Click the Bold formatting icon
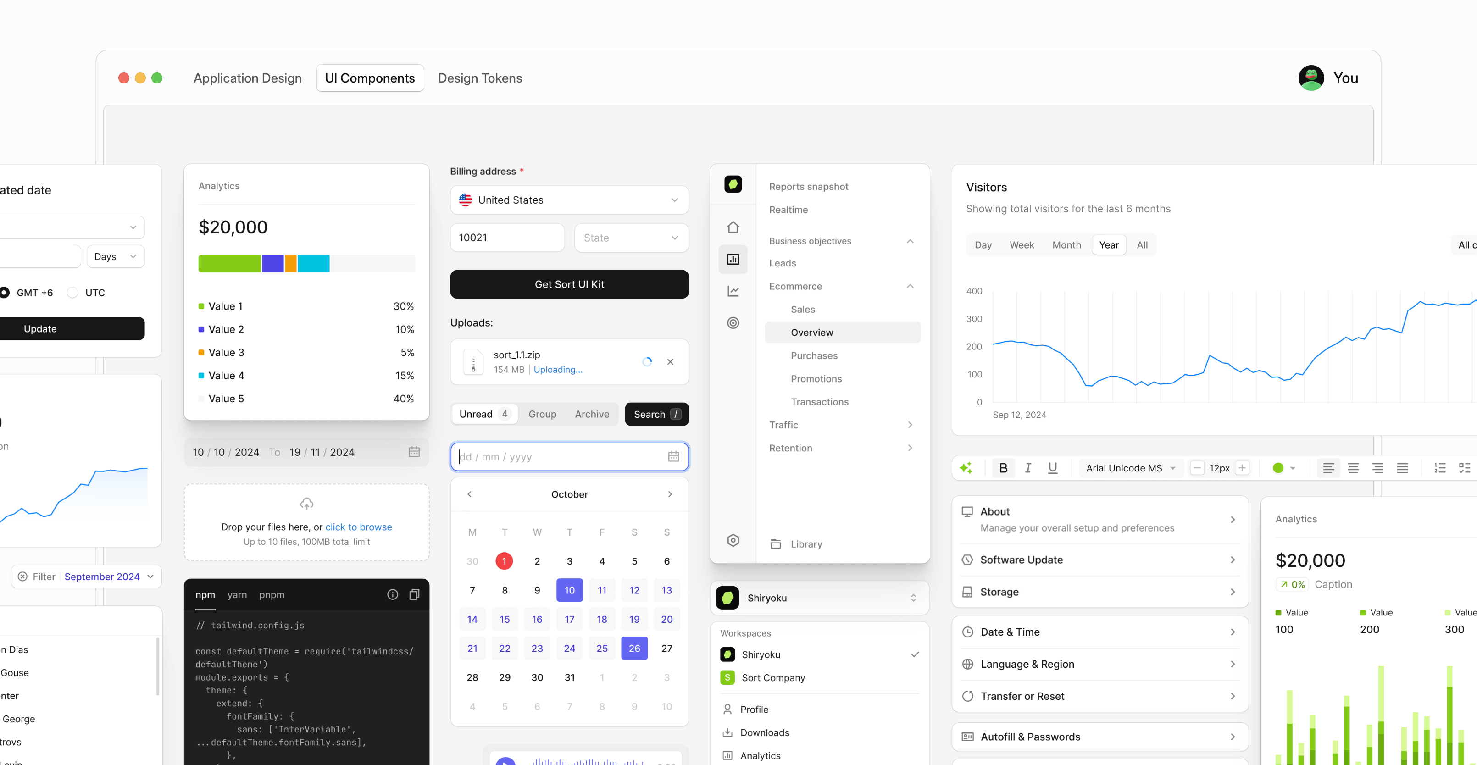Screen dimensions: 1477x765 pos(1003,468)
